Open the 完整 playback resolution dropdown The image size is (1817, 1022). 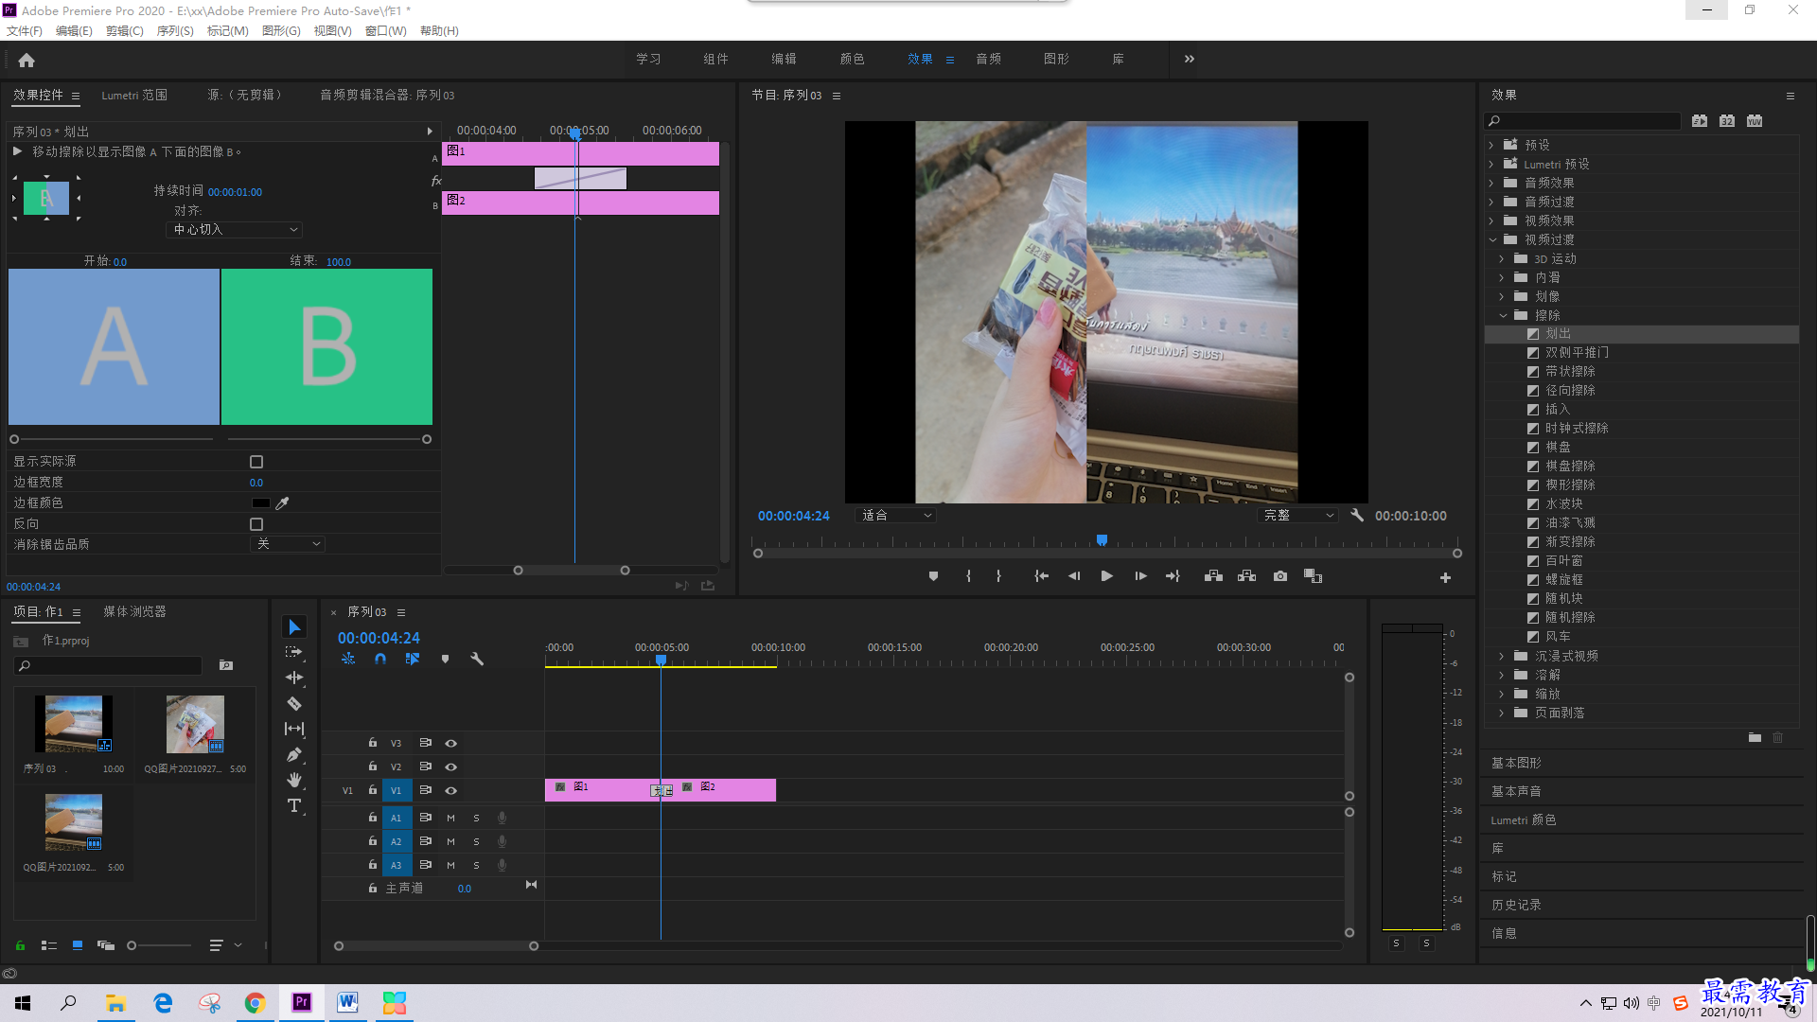(1297, 516)
